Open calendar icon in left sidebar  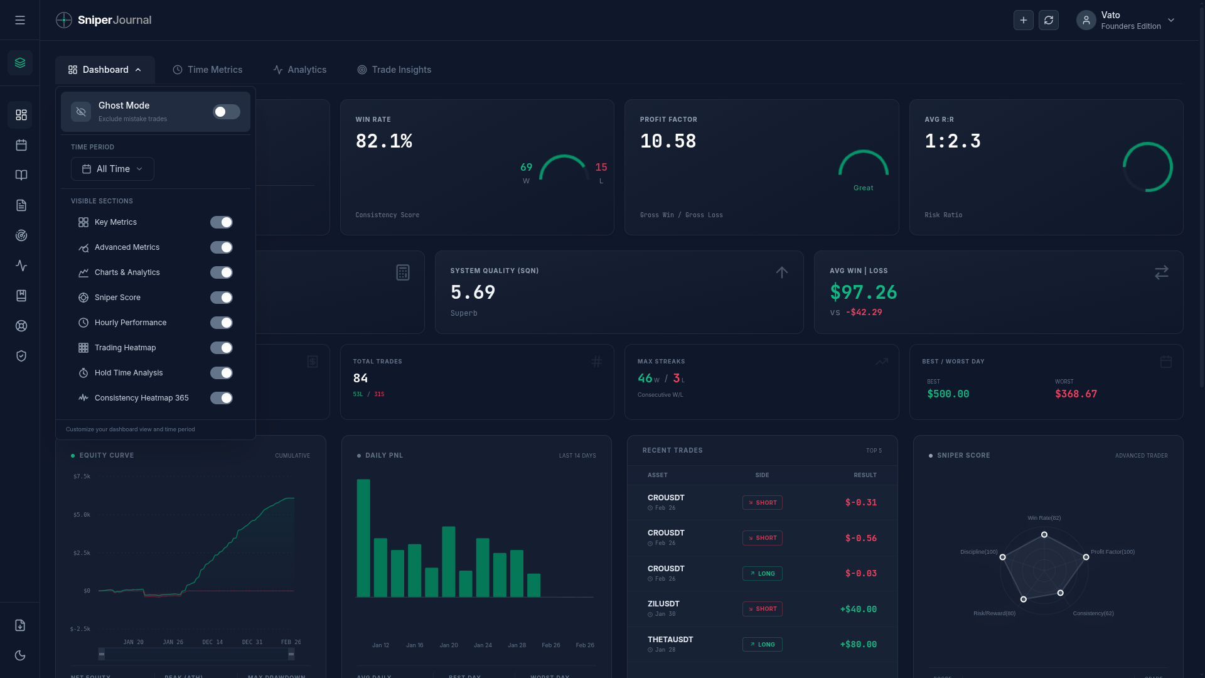click(21, 145)
